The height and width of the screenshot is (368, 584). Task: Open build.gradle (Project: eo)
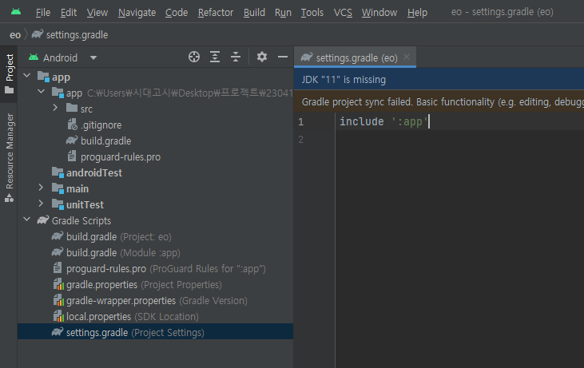tap(118, 236)
